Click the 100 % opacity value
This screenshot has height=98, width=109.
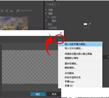click(86, 28)
